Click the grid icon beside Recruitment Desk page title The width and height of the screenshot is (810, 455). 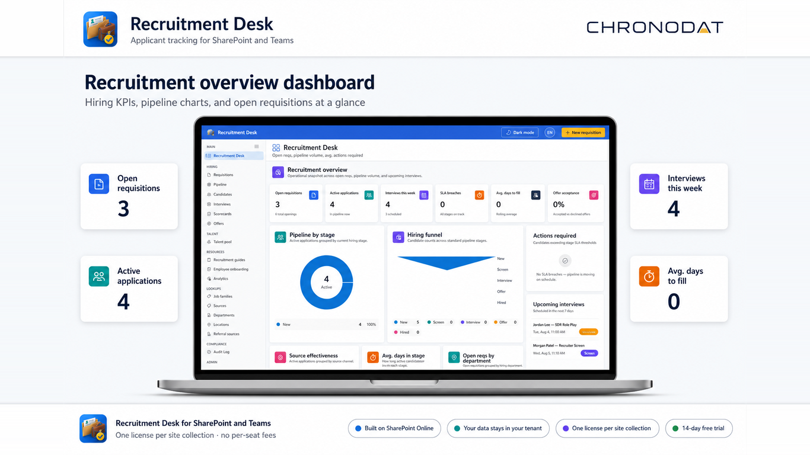[x=276, y=148]
